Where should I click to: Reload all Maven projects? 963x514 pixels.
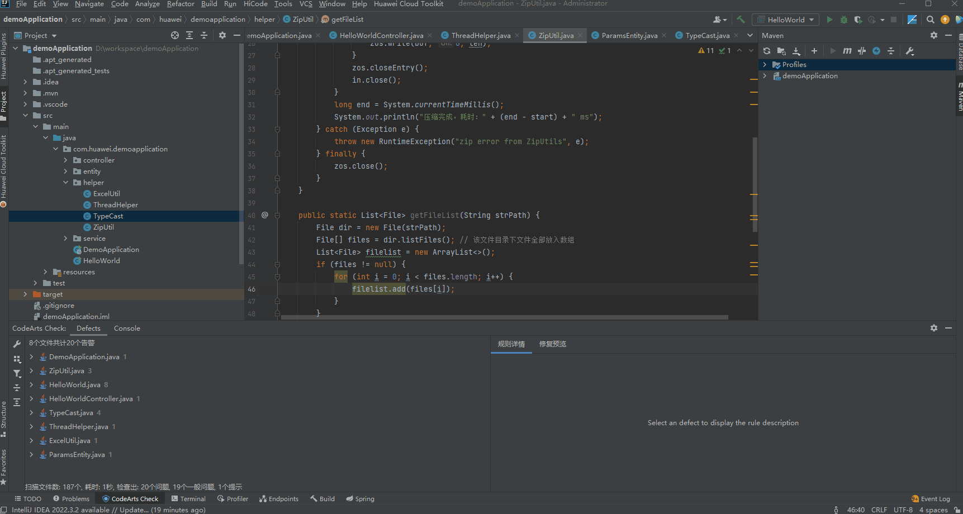coord(767,51)
